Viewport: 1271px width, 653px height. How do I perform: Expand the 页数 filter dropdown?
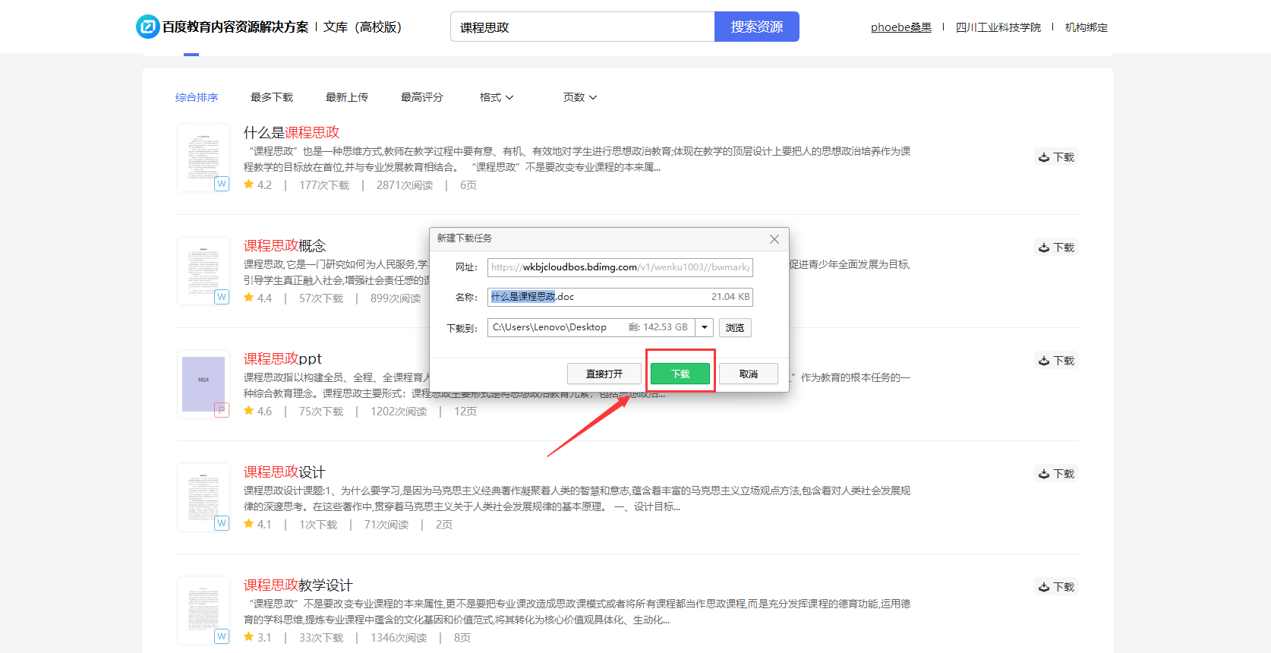[580, 97]
